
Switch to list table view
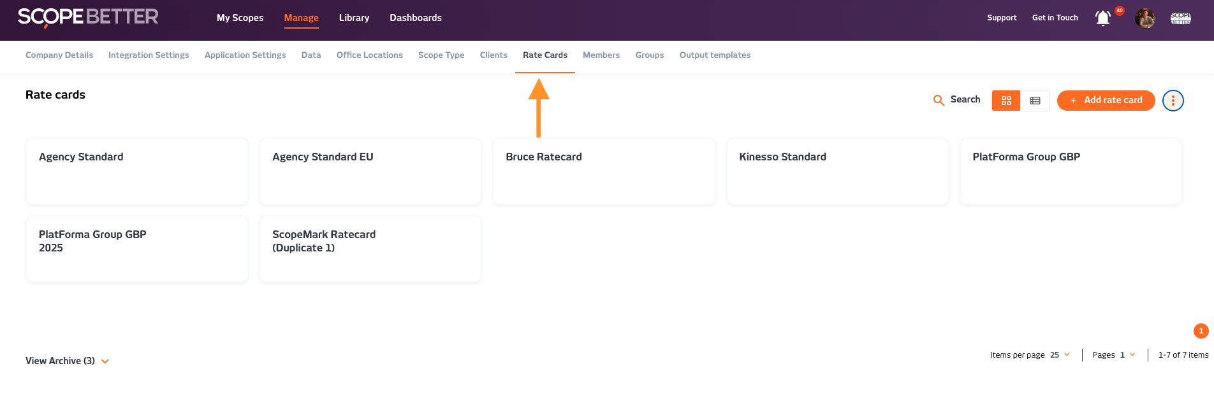click(1035, 101)
